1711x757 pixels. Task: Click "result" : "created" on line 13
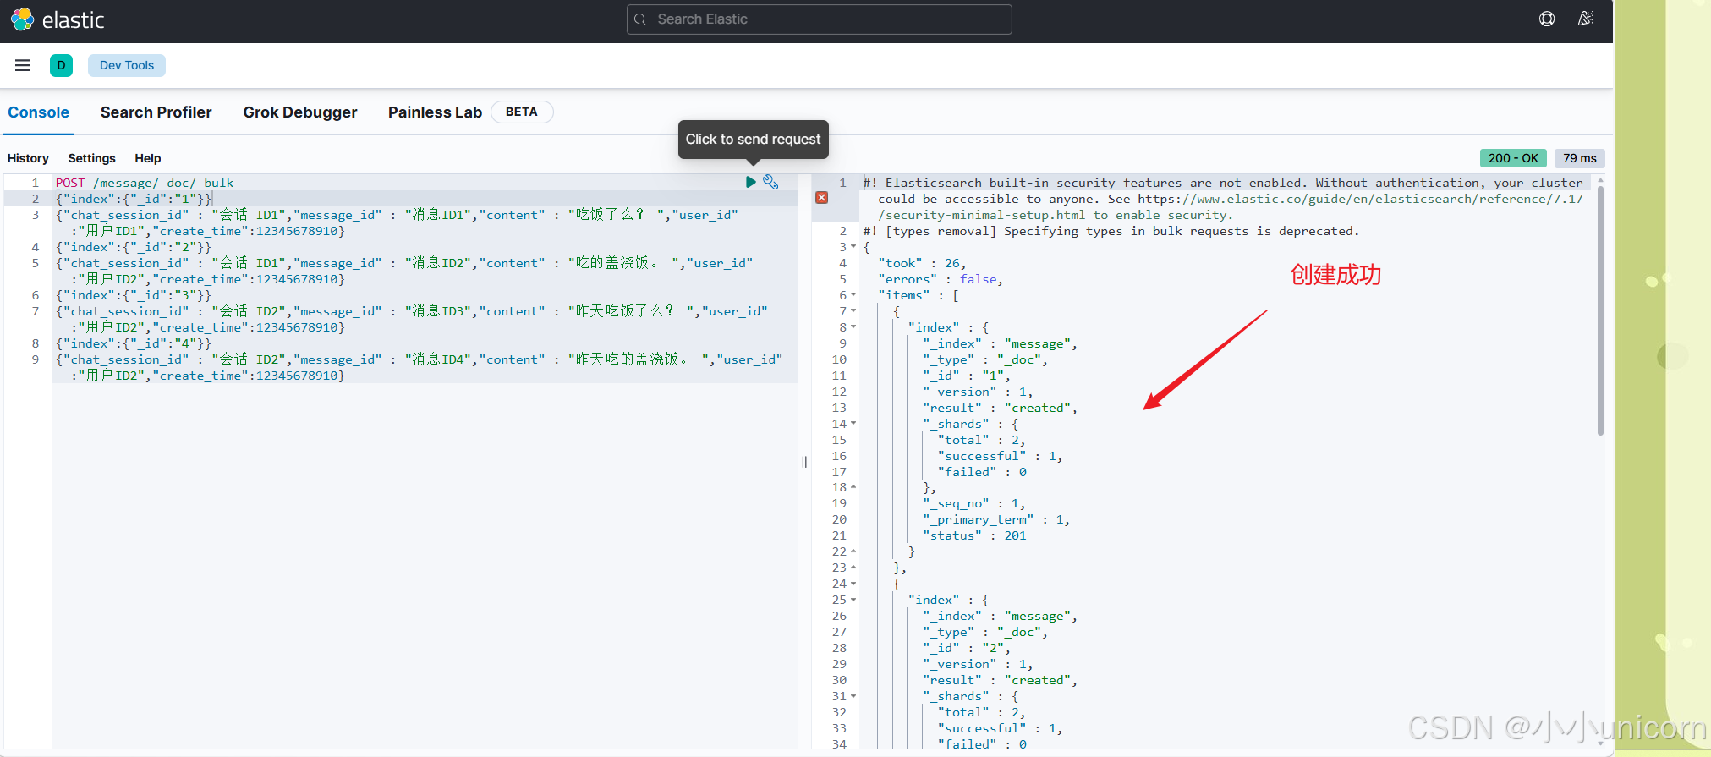point(1000,408)
